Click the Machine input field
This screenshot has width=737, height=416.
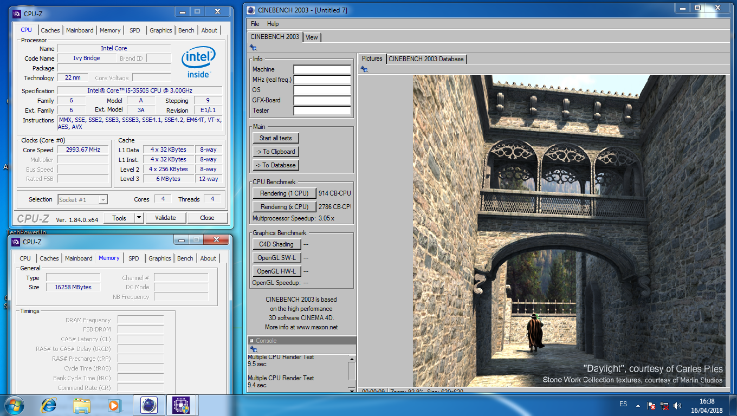tap(322, 69)
